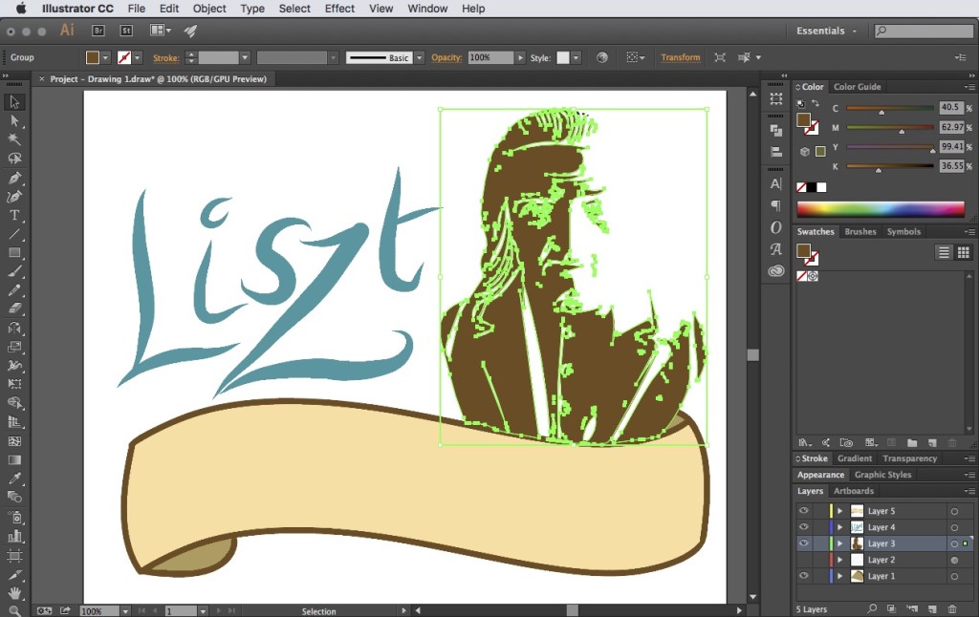This screenshot has width=979, height=617.
Task: Toggle visibility of Layer 1
Action: (803, 576)
